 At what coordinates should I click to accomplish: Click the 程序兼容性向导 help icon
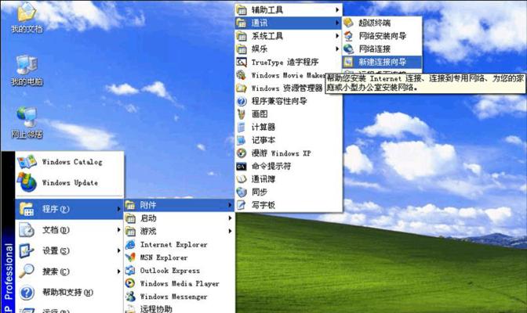pos(242,101)
